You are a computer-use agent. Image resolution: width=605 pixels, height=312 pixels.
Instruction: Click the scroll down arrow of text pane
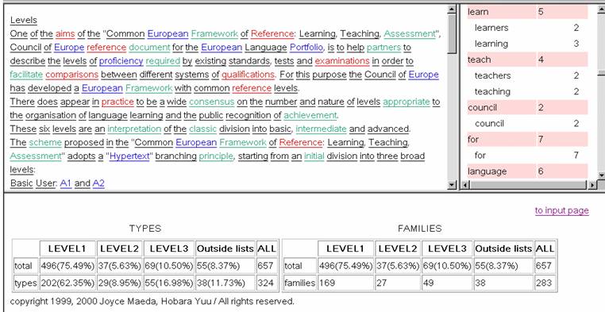click(x=452, y=186)
